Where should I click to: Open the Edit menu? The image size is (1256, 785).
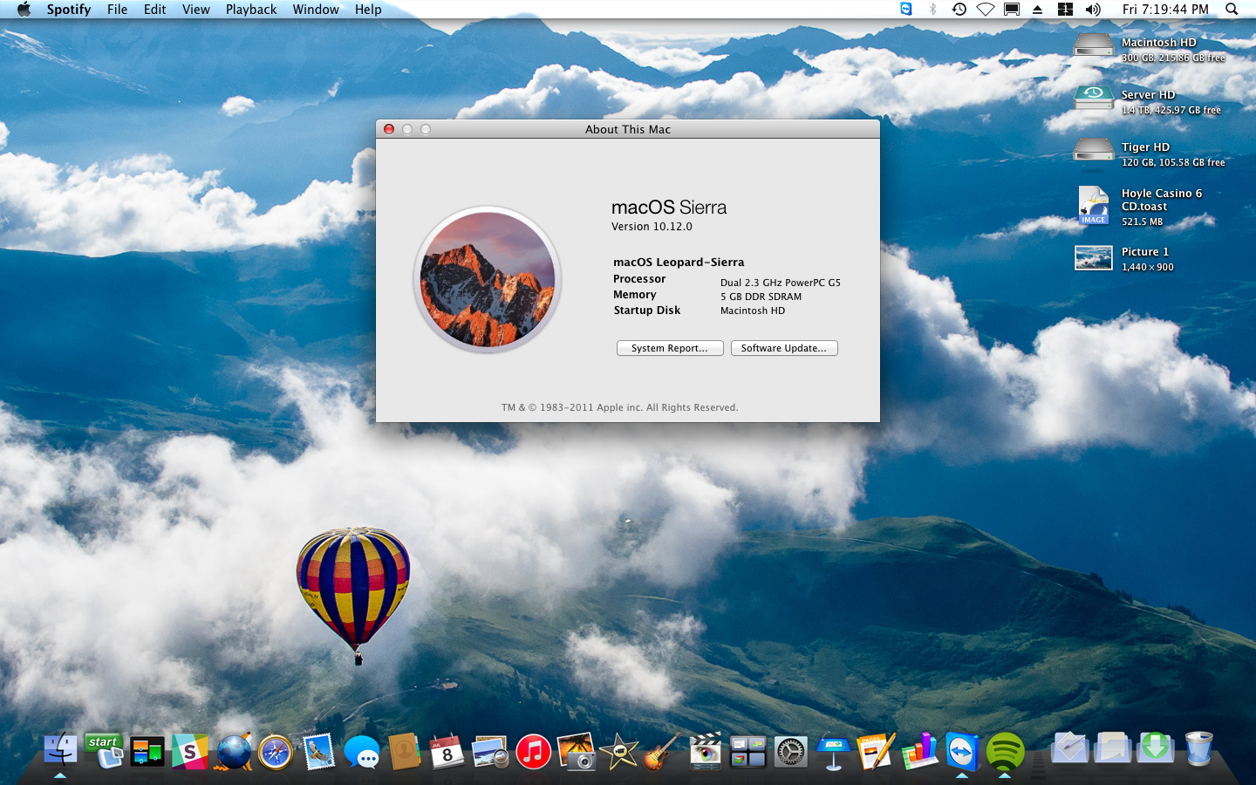pos(155,9)
